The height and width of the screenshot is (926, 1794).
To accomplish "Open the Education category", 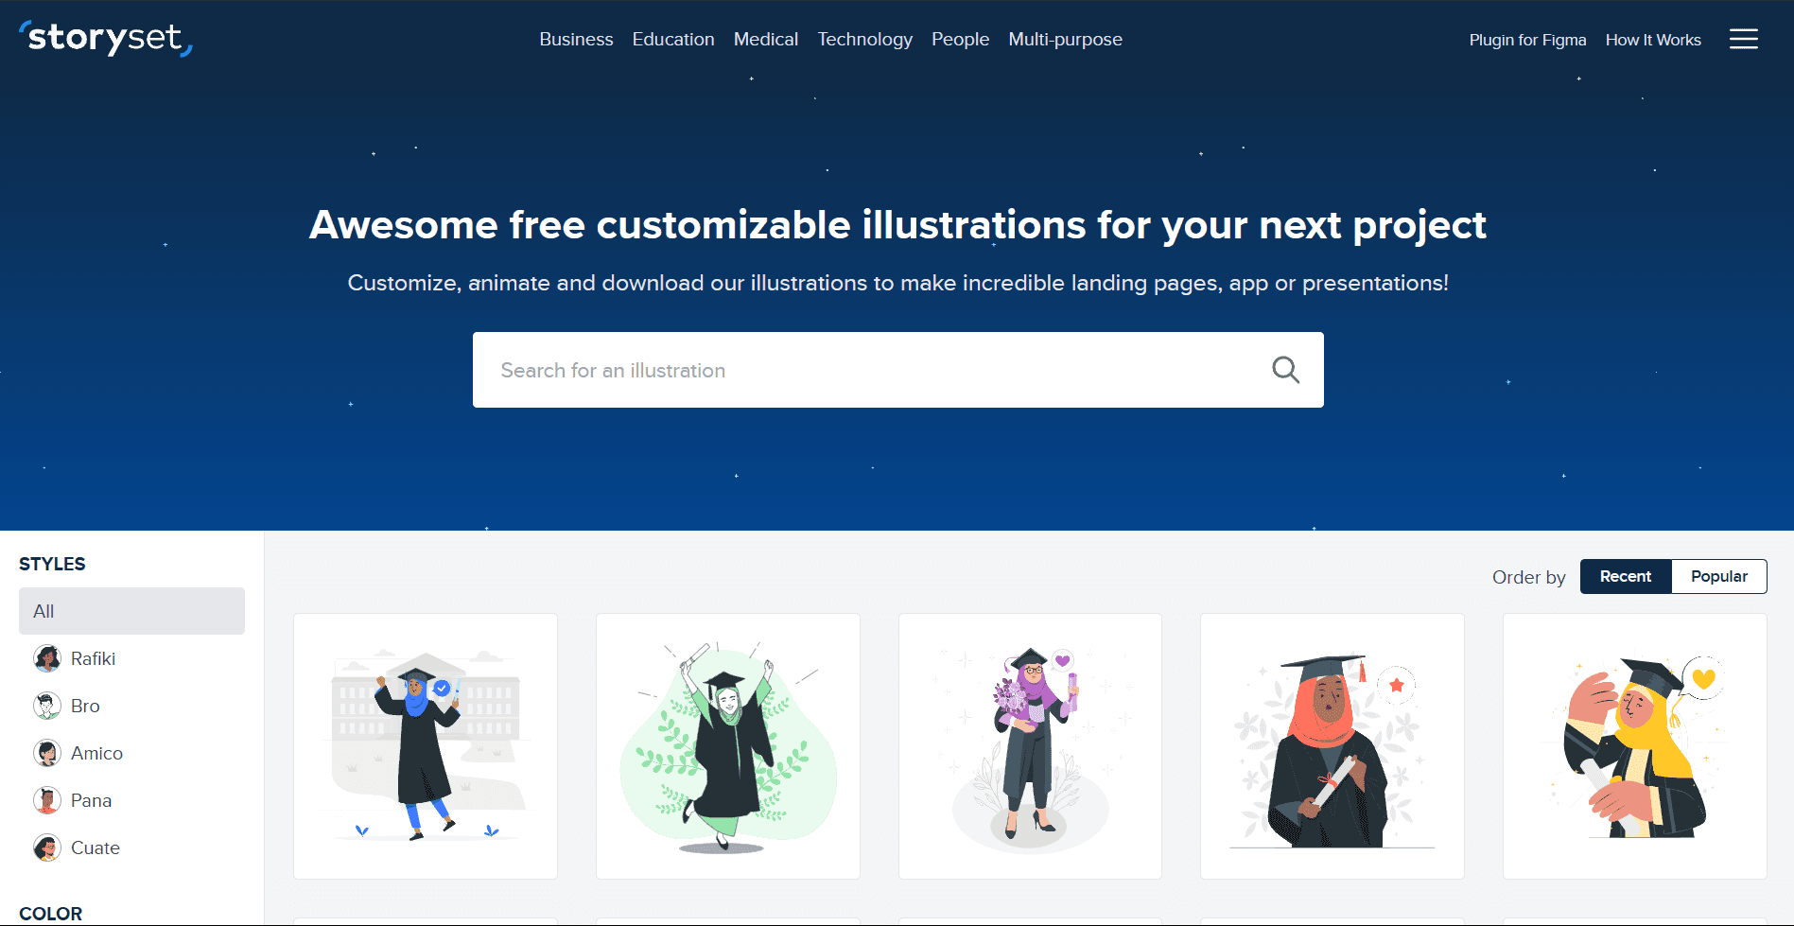I will pos(673,39).
